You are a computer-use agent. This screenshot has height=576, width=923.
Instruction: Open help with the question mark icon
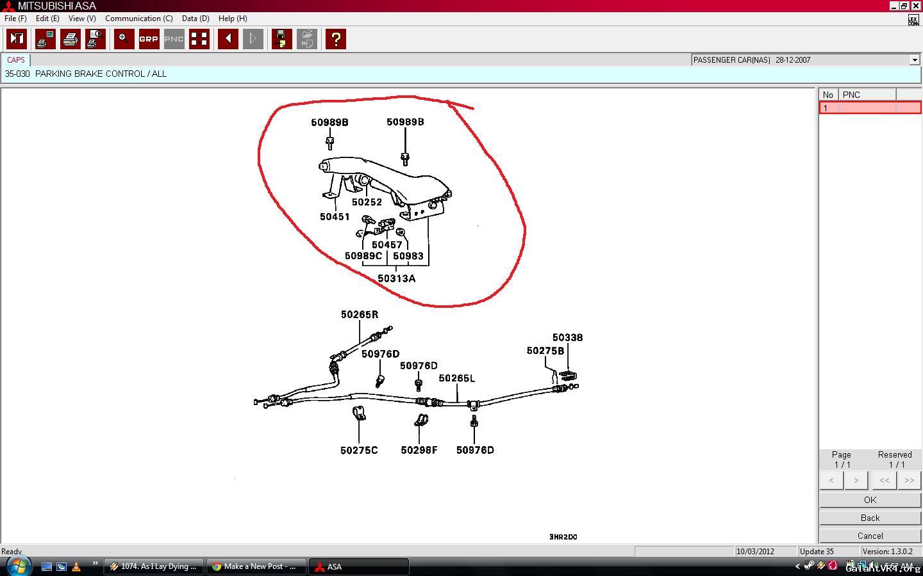click(336, 39)
